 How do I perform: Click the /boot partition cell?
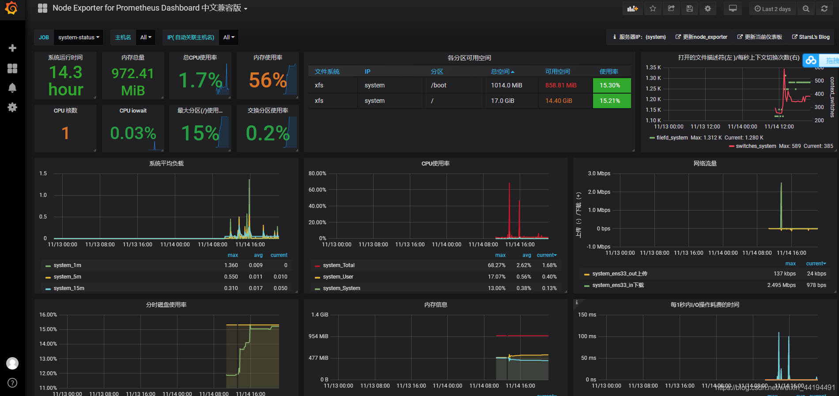[454, 85]
